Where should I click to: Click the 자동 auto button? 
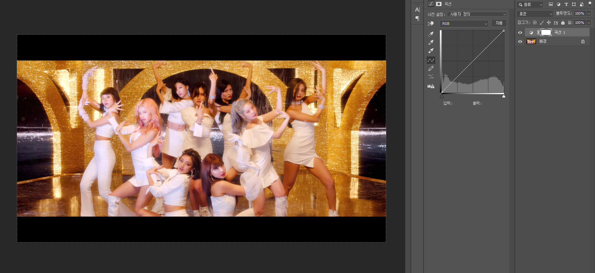499,23
